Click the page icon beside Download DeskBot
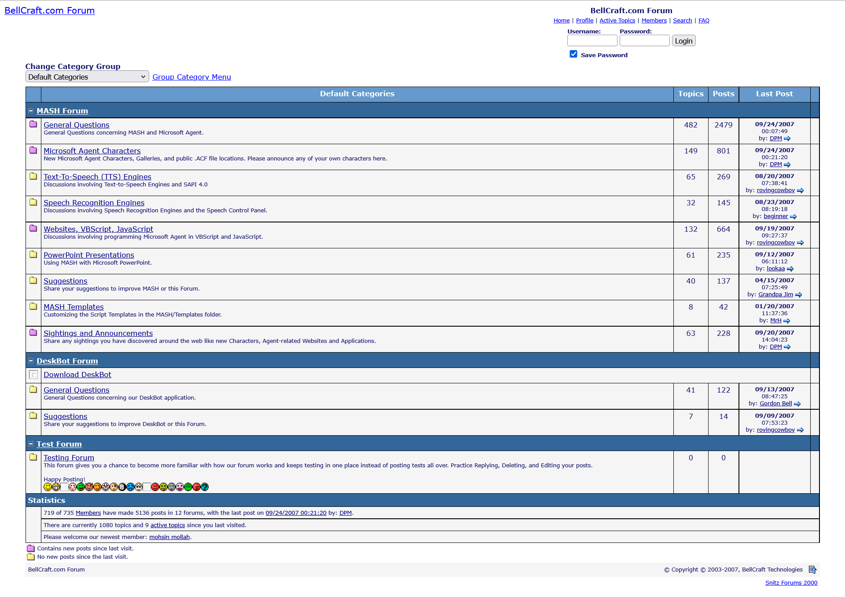This screenshot has height=597, width=845. (x=33, y=375)
